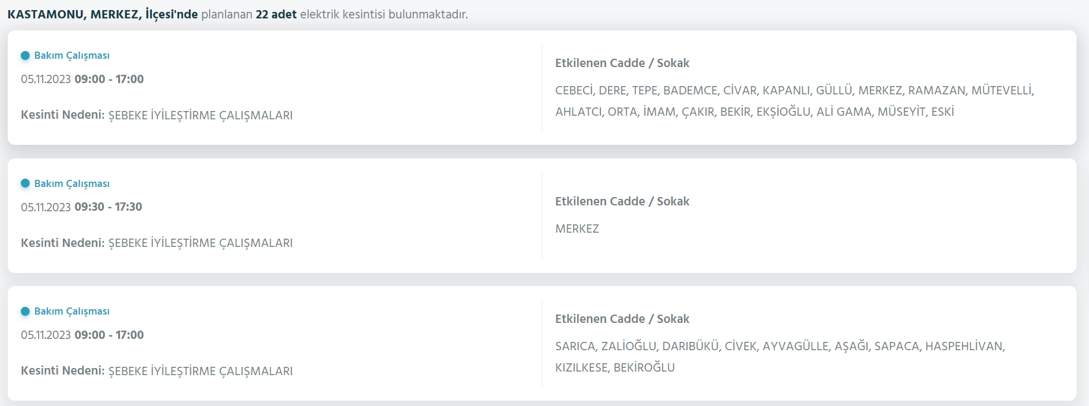
Task: Click the blue dot beside the 09:30 outage
Action: point(25,183)
